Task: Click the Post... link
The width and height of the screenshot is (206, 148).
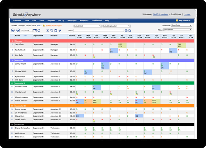Action: tap(40, 25)
